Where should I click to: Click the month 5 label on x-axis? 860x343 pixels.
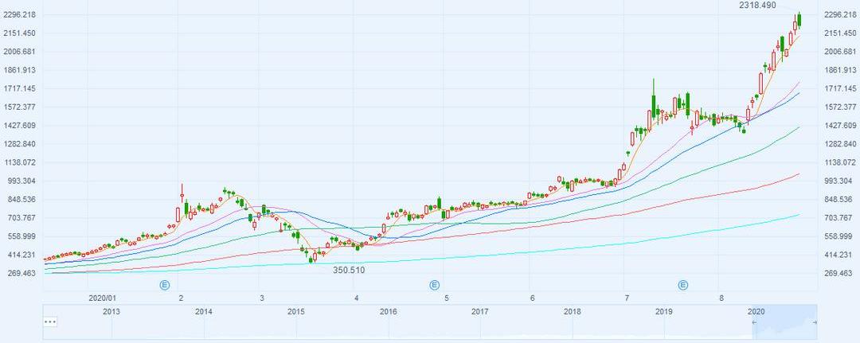(447, 298)
